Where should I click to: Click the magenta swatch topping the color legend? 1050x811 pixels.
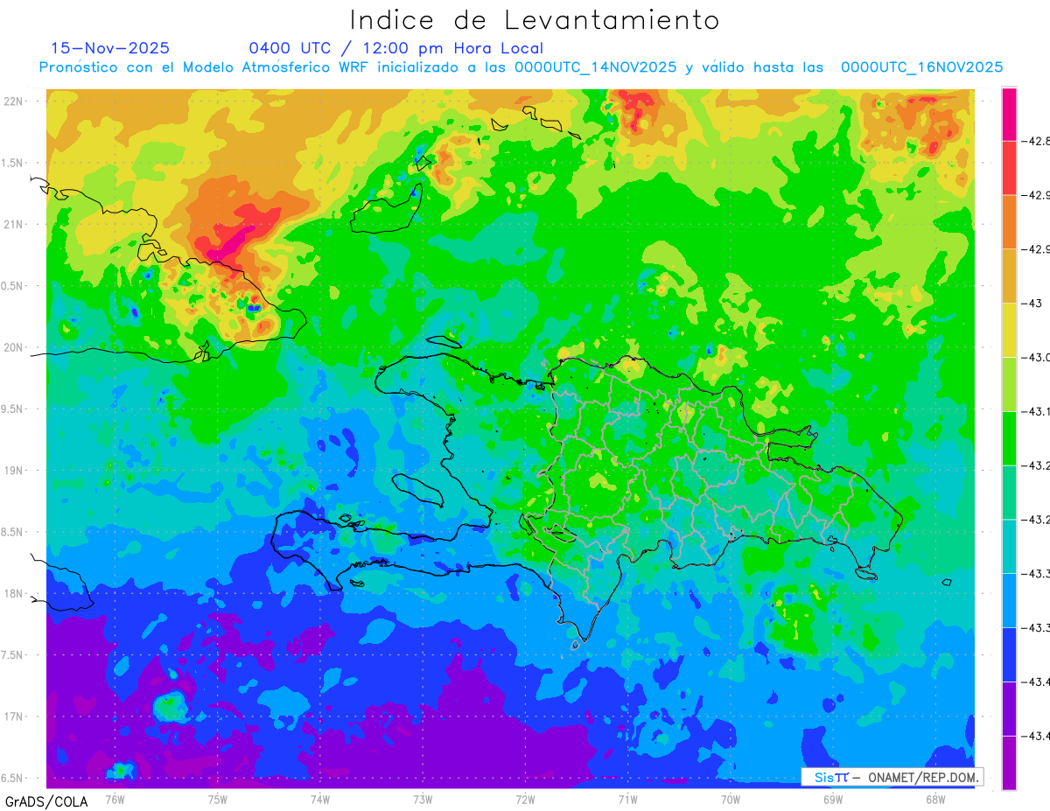(1009, 113)
